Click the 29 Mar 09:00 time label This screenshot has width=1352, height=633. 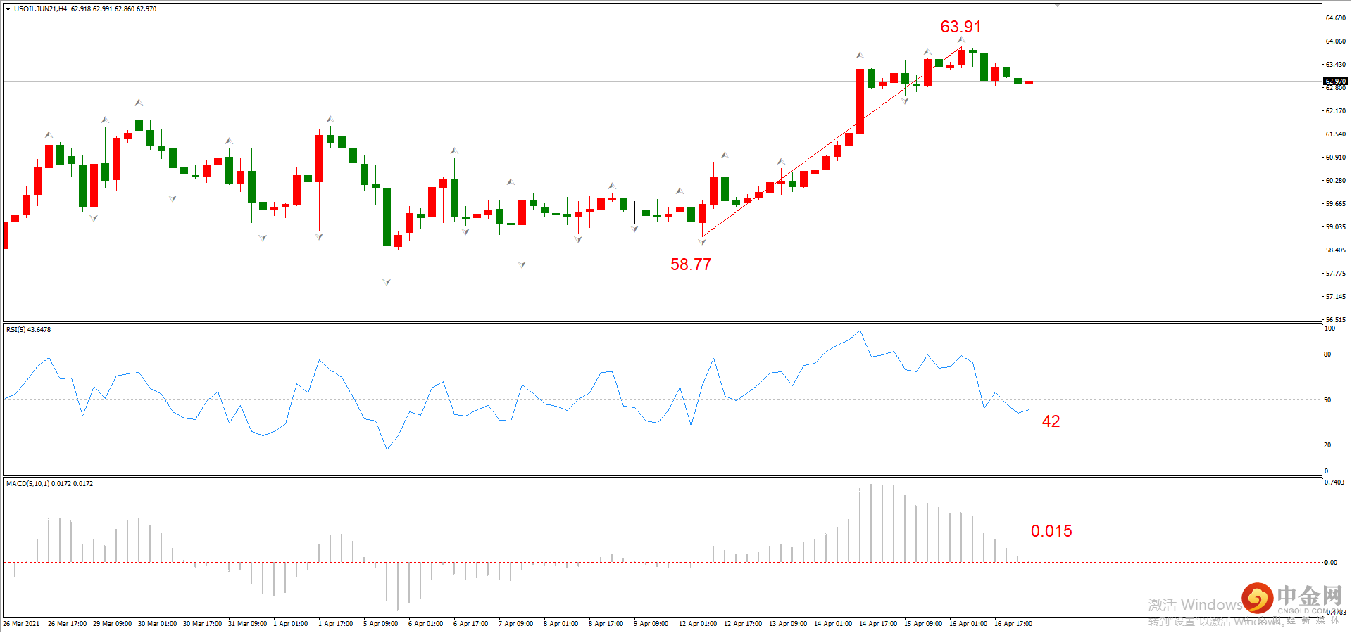[113, 624]
